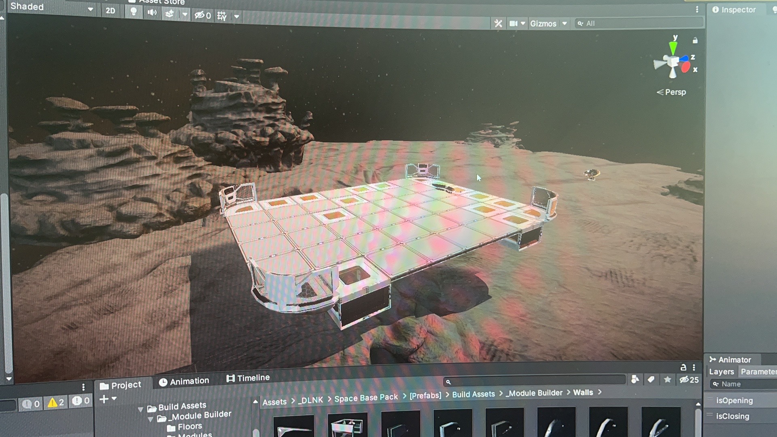Switch to the Project tab
The width and height of the screenshot is (777, 437).
click(x=121, y=385)
